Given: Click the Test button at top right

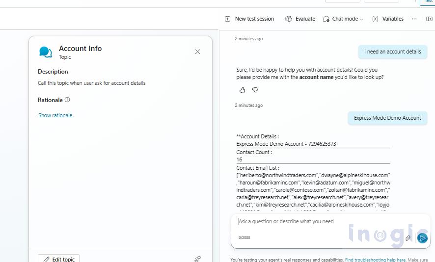Looking at the screenshot, I should pyautogui.click(x=428, y=1).
